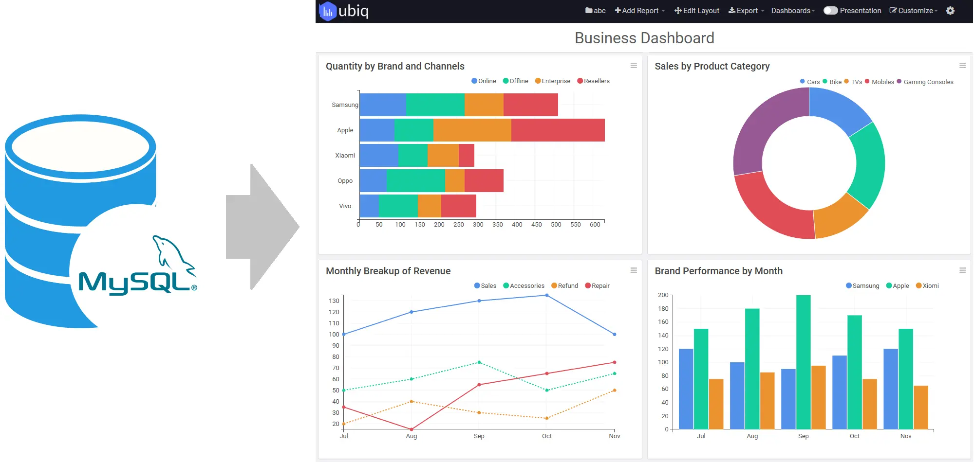This screenshot has width=974, height=462.
Task: Toggle Sales line in revenue legend
Action: (x=485, y=286)
